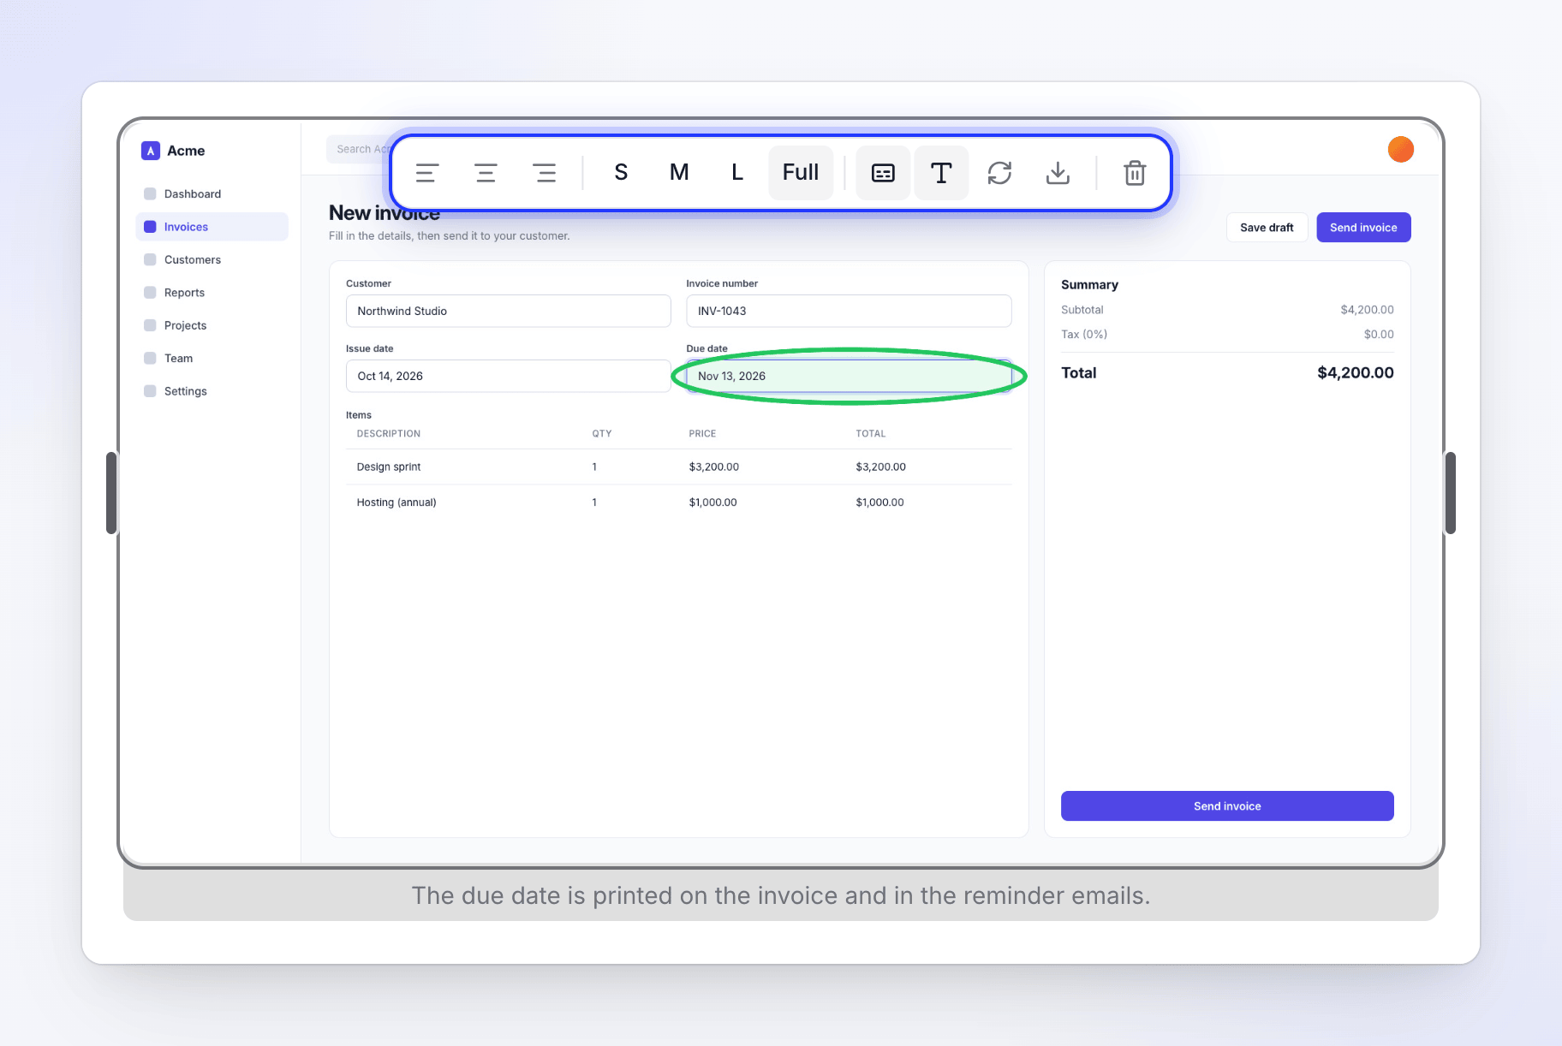1562x1046 pixels.
Task: Click the orange user avatar
Action: point(1400,149)
